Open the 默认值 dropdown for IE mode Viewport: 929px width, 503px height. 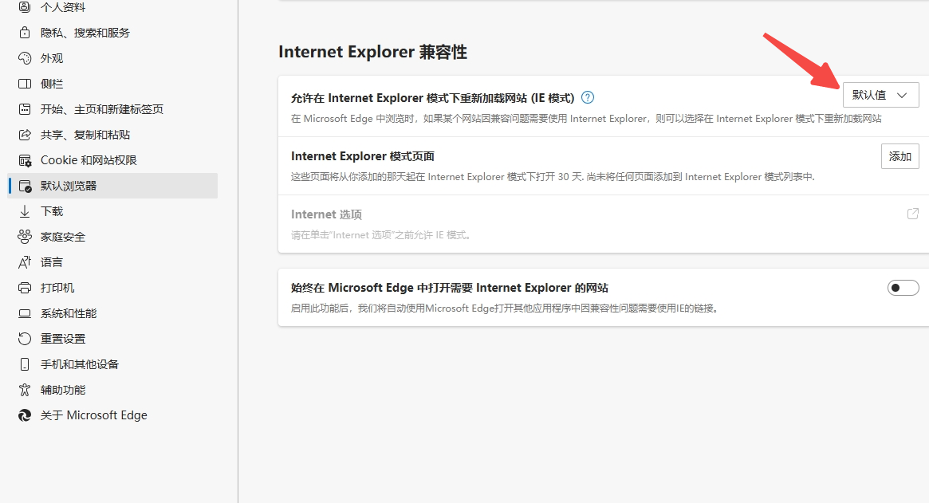coord(880,95)
